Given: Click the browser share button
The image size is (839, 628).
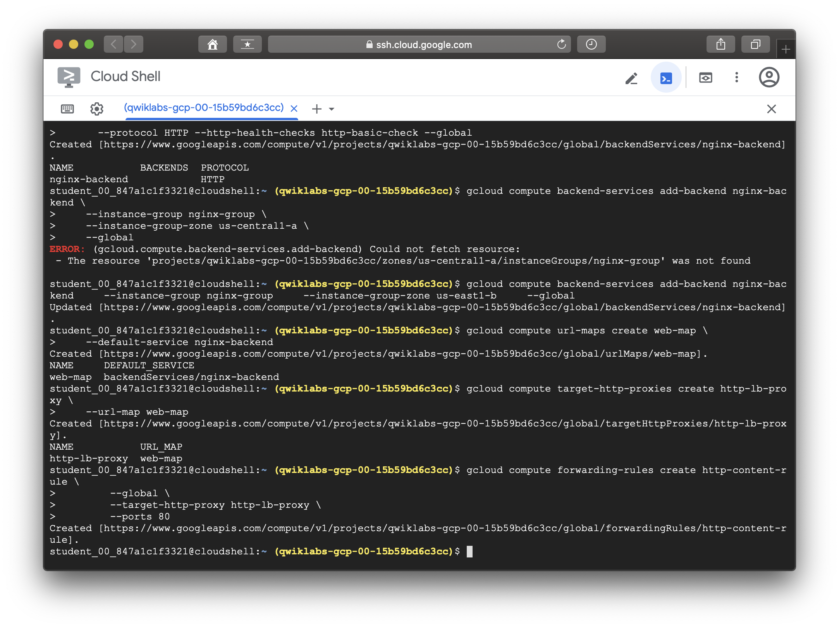Looking at the screenshot, I should click(x=720, y=44).
